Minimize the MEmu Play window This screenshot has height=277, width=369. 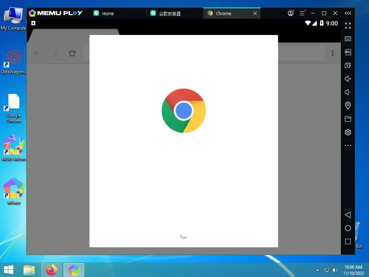[313, 13]
